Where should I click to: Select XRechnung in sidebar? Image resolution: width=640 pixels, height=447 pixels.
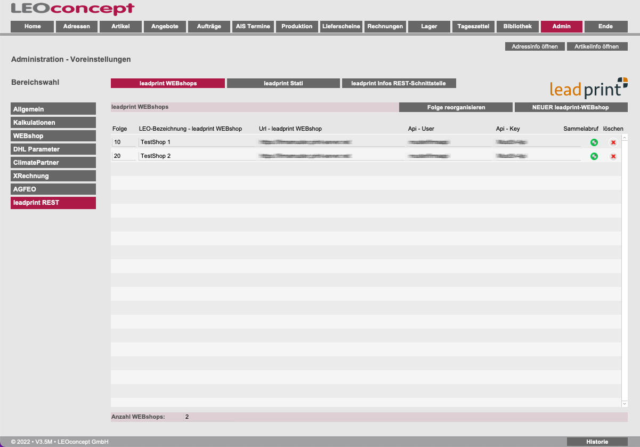point(53,175)
